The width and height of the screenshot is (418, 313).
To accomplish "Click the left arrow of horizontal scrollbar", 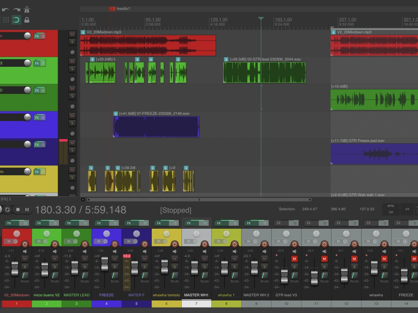I will (83, 199).
